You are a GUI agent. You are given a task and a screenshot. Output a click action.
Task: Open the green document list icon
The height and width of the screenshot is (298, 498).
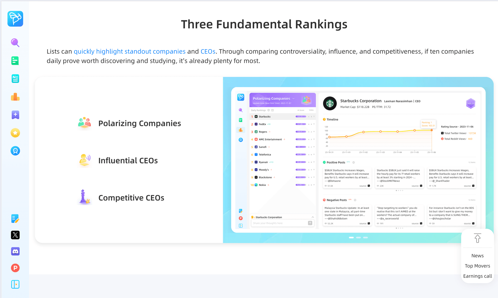15,60
